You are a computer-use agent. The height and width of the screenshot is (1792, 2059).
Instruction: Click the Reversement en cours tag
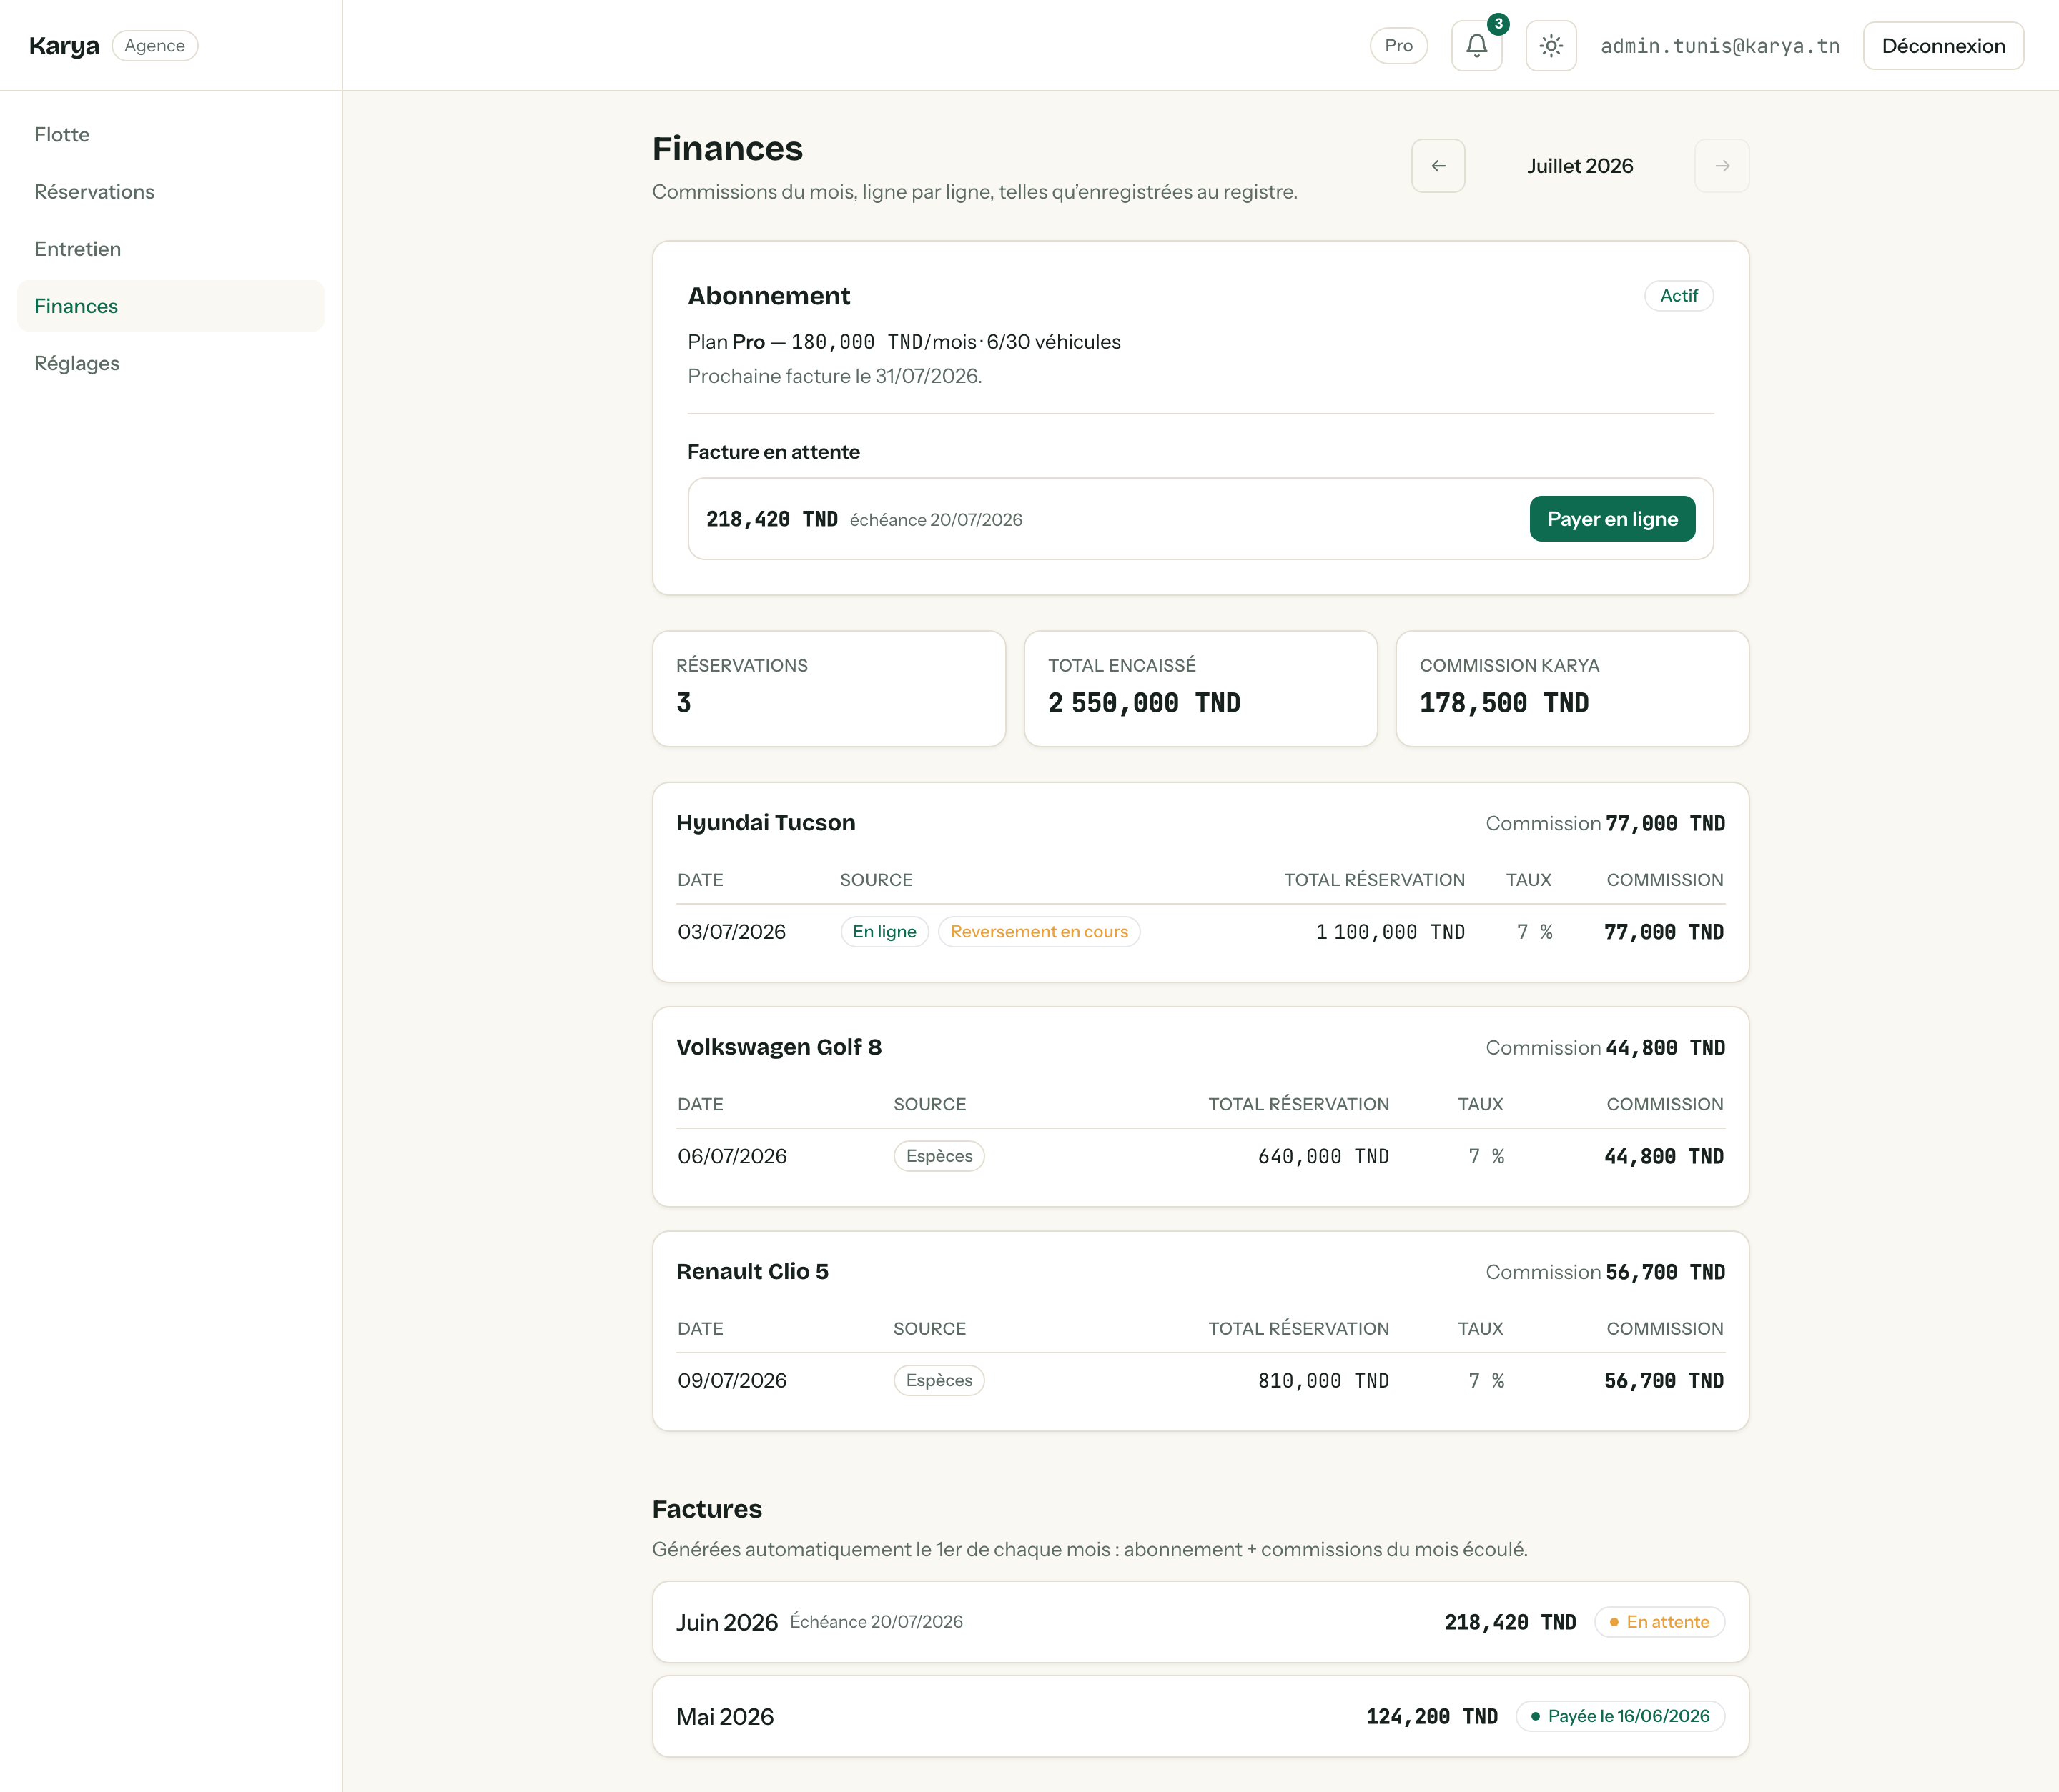[1039, 932]
